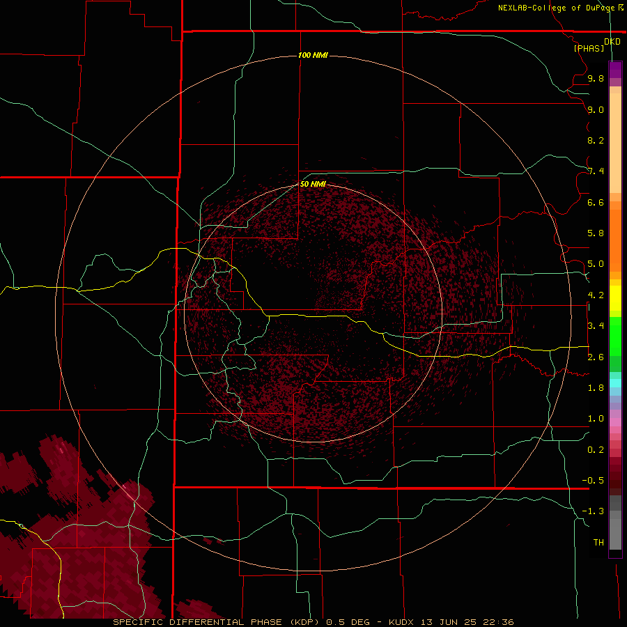Click the -1.3 value on color scale

pos(593,511)
